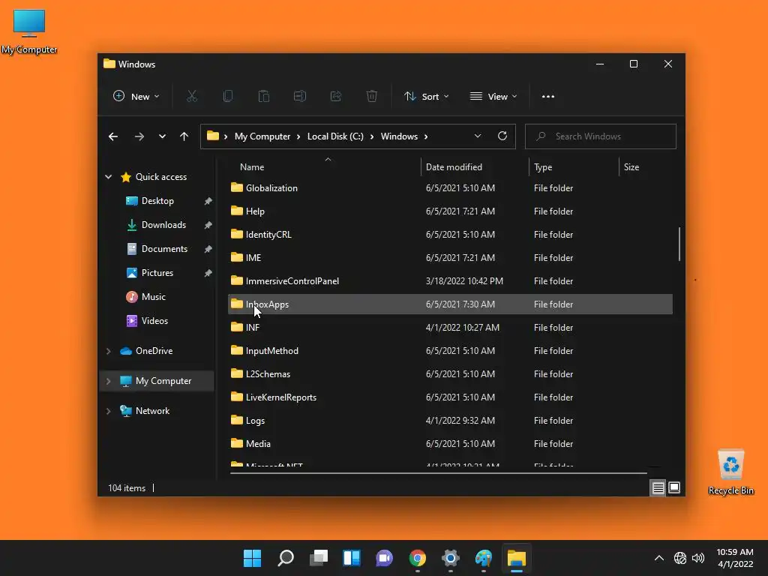Click the Search Windows input field
Screen dimensions: 768x576
(601, 136)
